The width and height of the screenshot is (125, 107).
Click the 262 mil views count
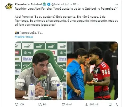(94, 105)
